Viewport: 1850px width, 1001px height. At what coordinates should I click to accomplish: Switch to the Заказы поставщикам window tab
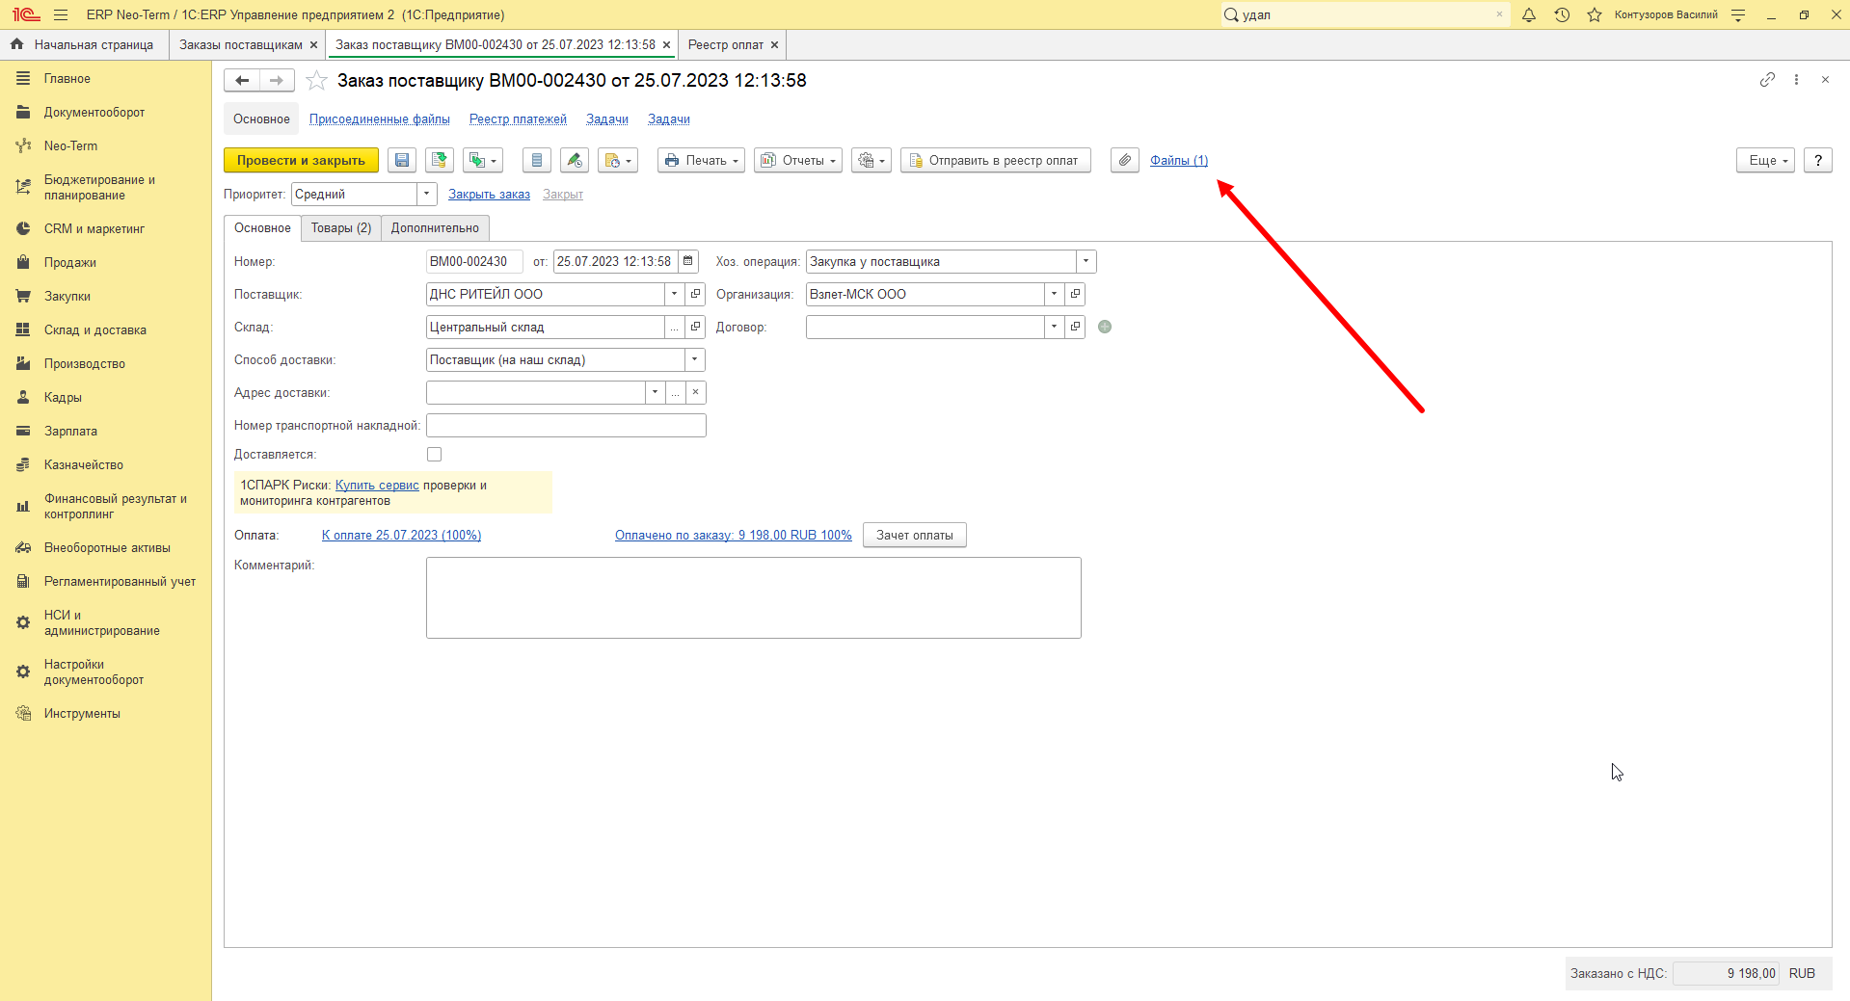click(x=241, y=45)
